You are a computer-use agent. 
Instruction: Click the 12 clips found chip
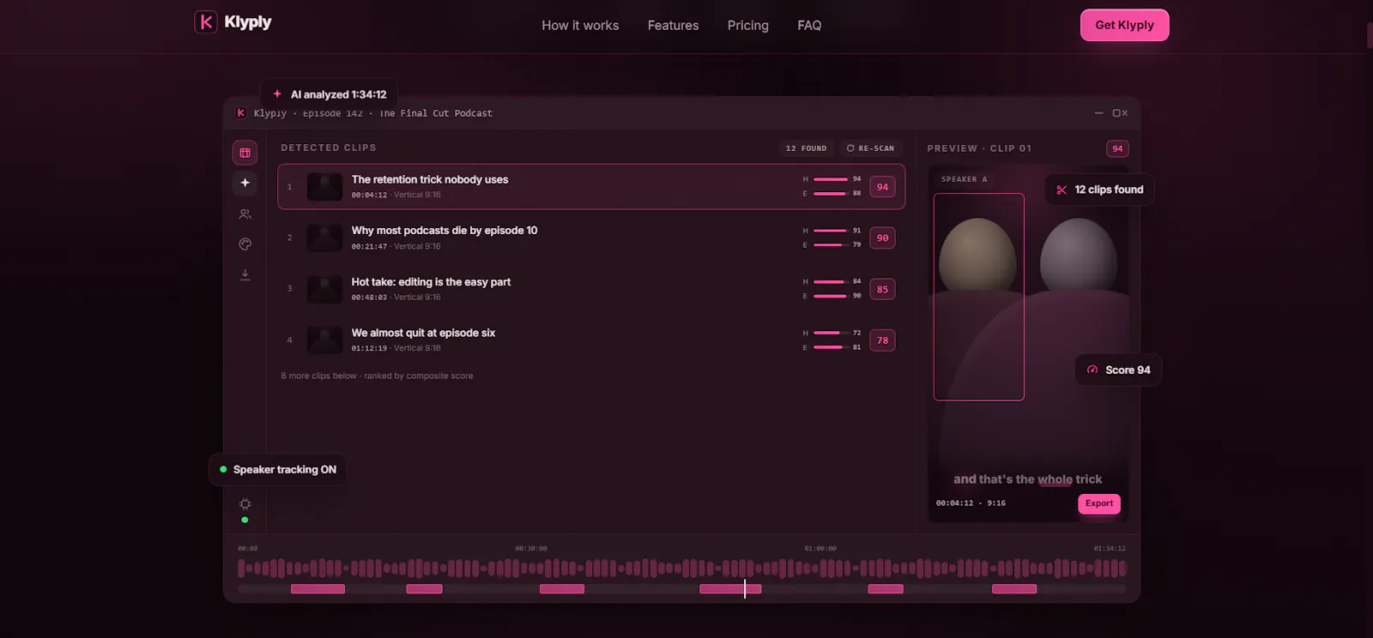(x=1099, y=190)
